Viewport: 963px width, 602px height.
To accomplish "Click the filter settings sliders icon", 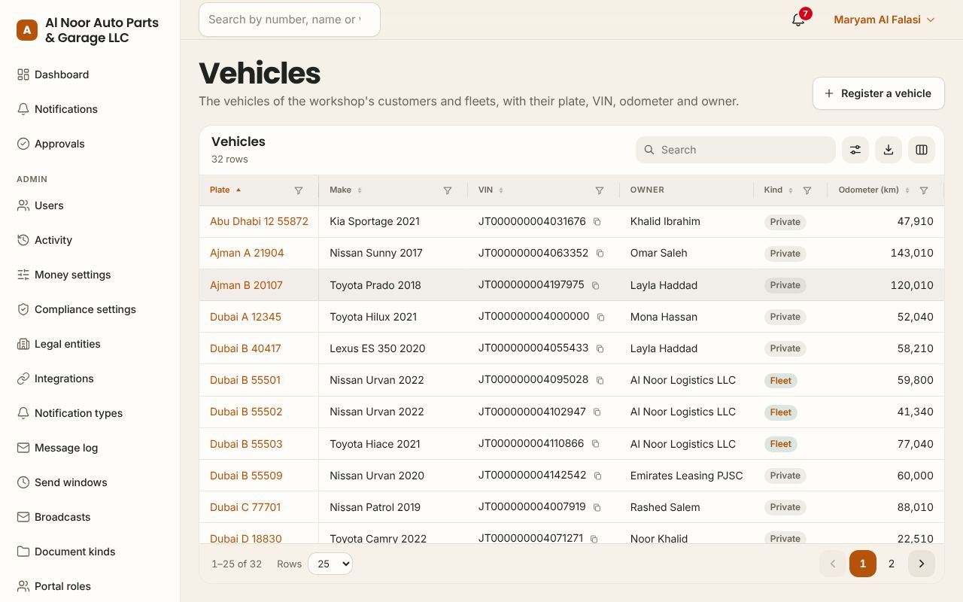I will click(x=855, y=150).
